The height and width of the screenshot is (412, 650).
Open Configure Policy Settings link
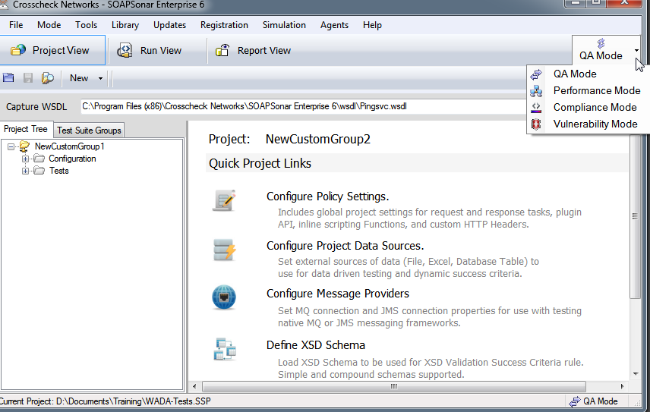tap(327, 197)
